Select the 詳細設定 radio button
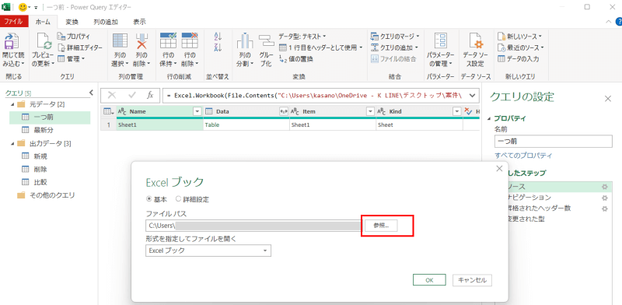Screen dimensions: 622x305 (x=179, y=199)
